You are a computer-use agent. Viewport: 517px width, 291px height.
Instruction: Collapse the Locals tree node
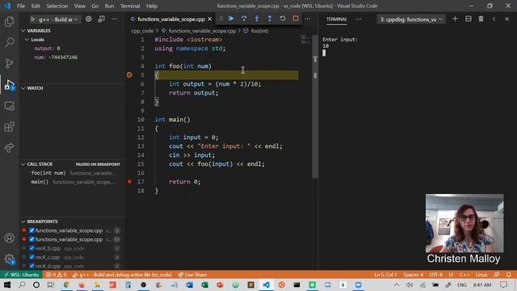27,40
